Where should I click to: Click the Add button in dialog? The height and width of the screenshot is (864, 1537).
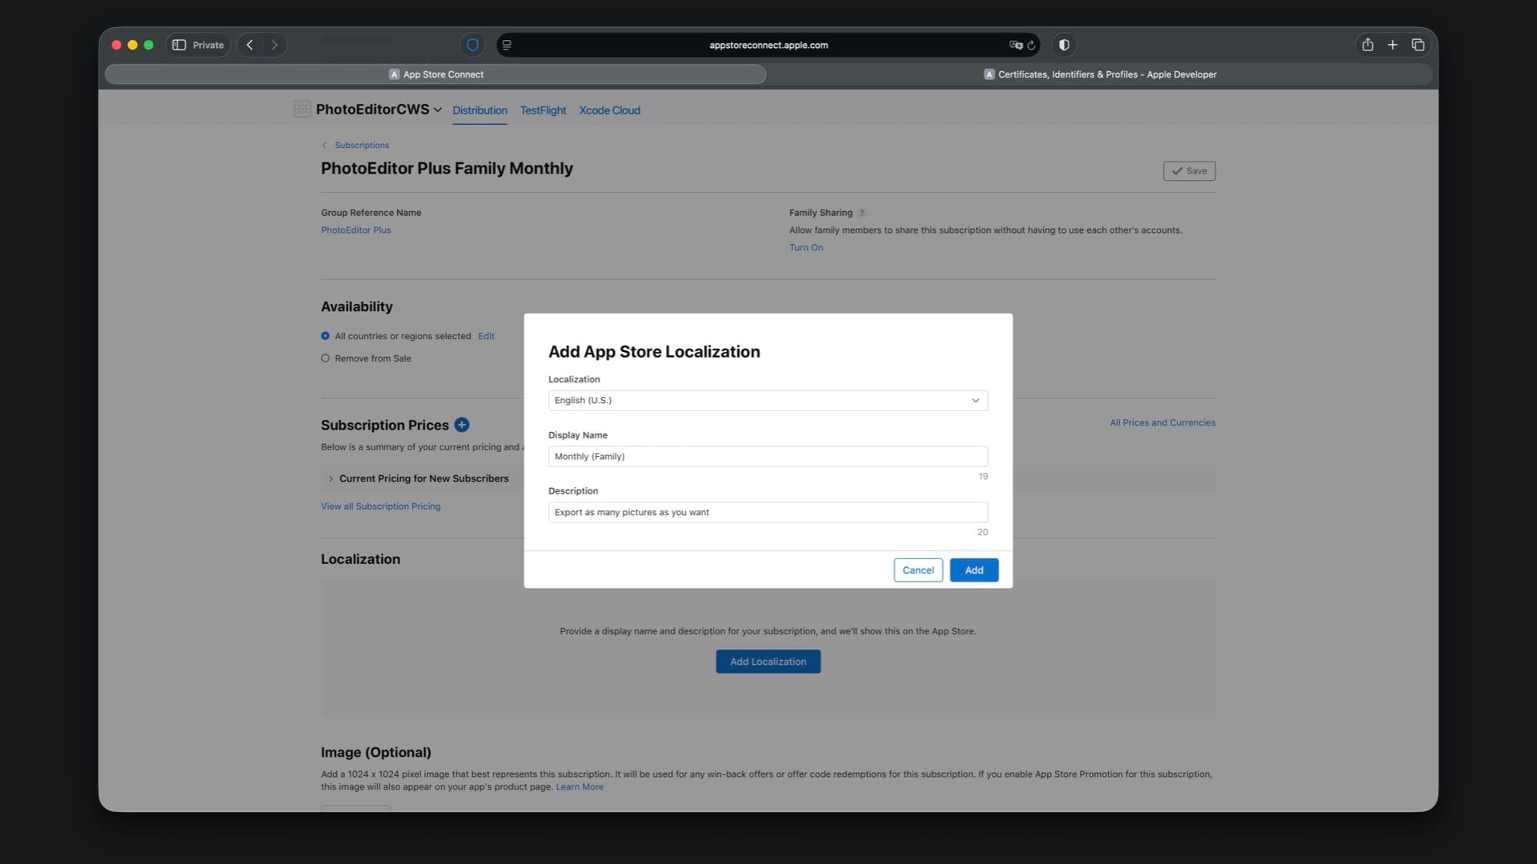pyautogui.click(x=973, y=570)
